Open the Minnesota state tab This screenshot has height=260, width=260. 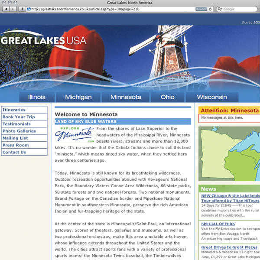pos(126,97)
